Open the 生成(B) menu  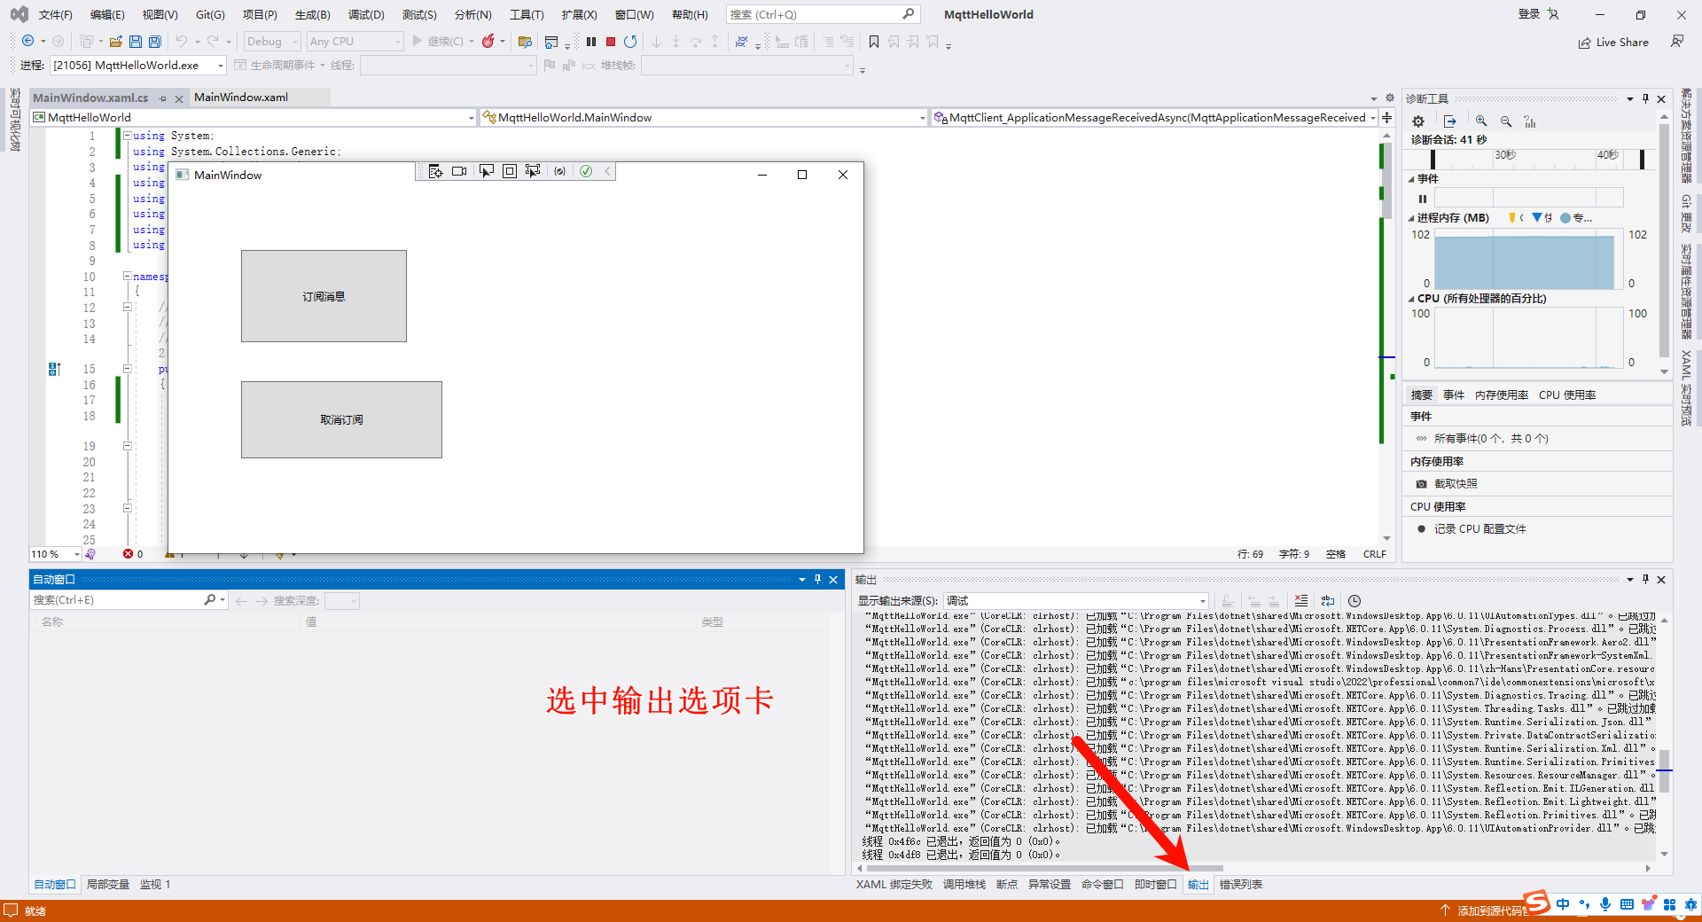point(312,14)
